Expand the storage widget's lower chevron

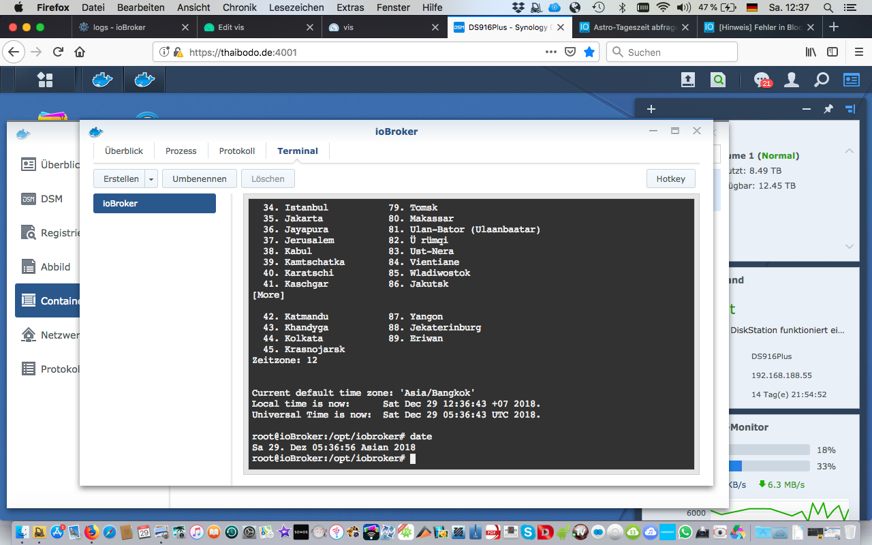(x=850, y=247)
